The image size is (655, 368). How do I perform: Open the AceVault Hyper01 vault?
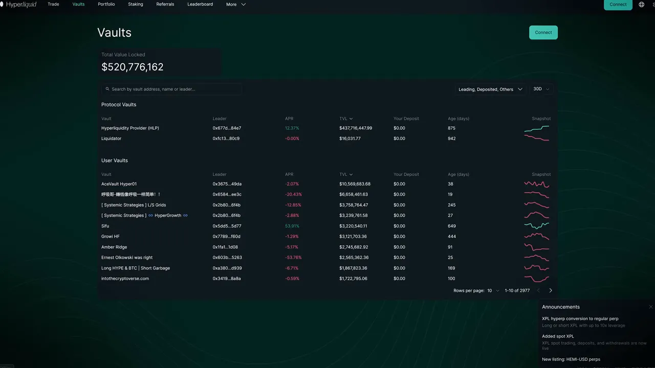(119, 184)
